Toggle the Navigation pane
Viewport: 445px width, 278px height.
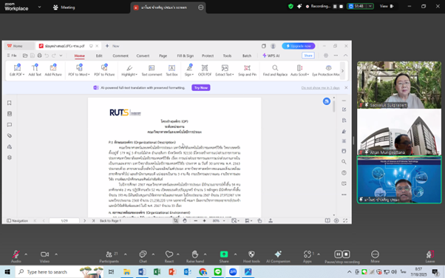17,220
